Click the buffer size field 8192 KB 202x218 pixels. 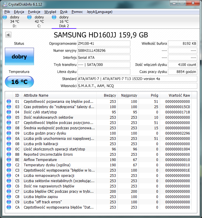tap(183, 43)
